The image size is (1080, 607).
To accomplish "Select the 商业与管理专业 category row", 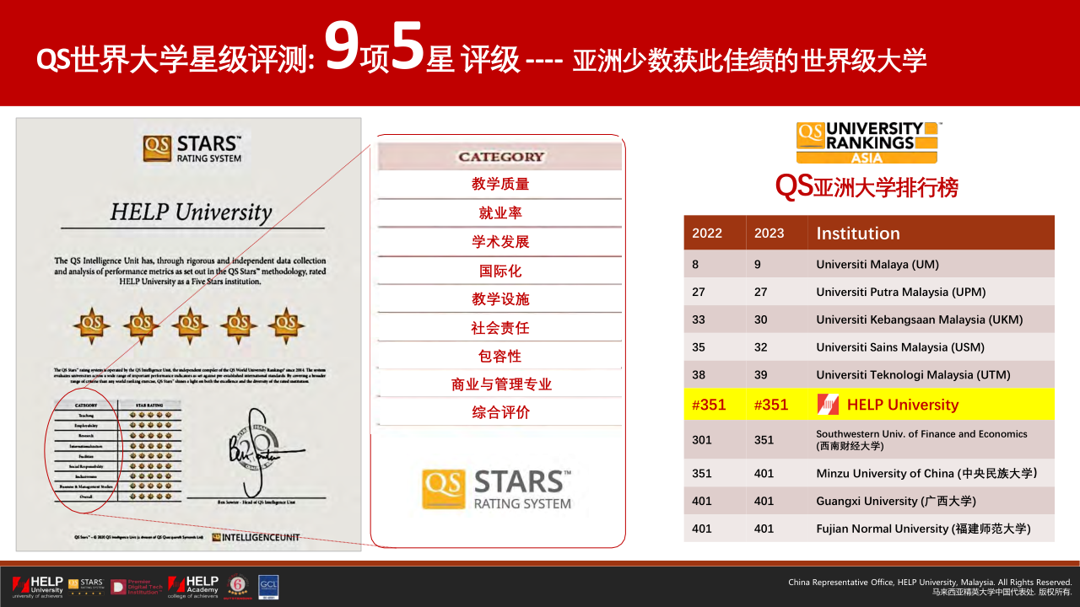I will (499, 384).
